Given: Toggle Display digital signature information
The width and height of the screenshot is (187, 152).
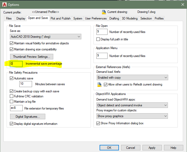Looking at the screenshot, I should click(x=12, y=124).
